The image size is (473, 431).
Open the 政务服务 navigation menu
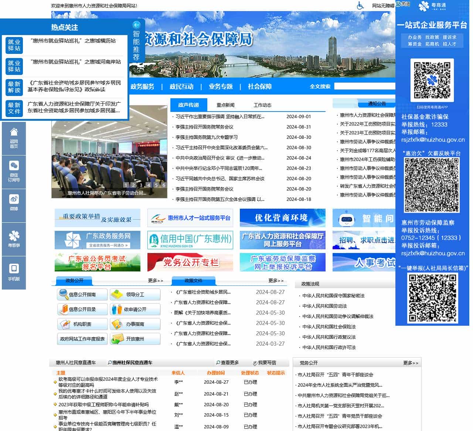pos(142,86)
